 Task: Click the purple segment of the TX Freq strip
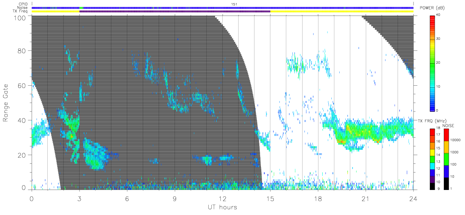pyautogui.click(x=175, y=11)
